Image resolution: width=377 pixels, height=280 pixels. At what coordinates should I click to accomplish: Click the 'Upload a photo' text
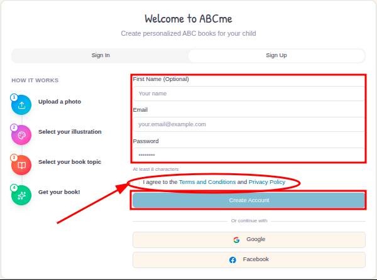[x=60, y=102]
